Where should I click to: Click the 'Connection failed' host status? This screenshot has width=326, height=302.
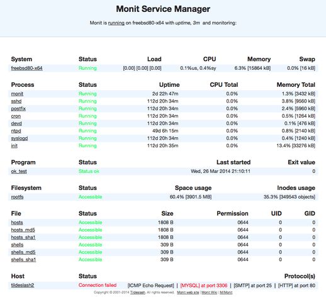[98, 285]
